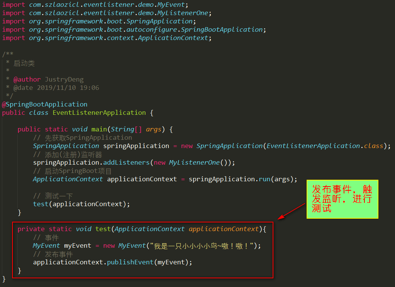
Task: Click the import of "boot.SpringApplication"
Action: pyautogui.click(x=99, y=22)
